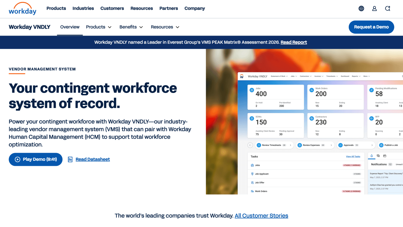
Task: Click the '4 TASKS (1 OVERDUE)' badge
Action: [x=352, y=165]
